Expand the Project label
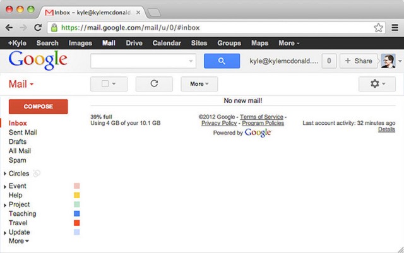The image size is (404, 253). pyautogui.click(x=5, y=205)
